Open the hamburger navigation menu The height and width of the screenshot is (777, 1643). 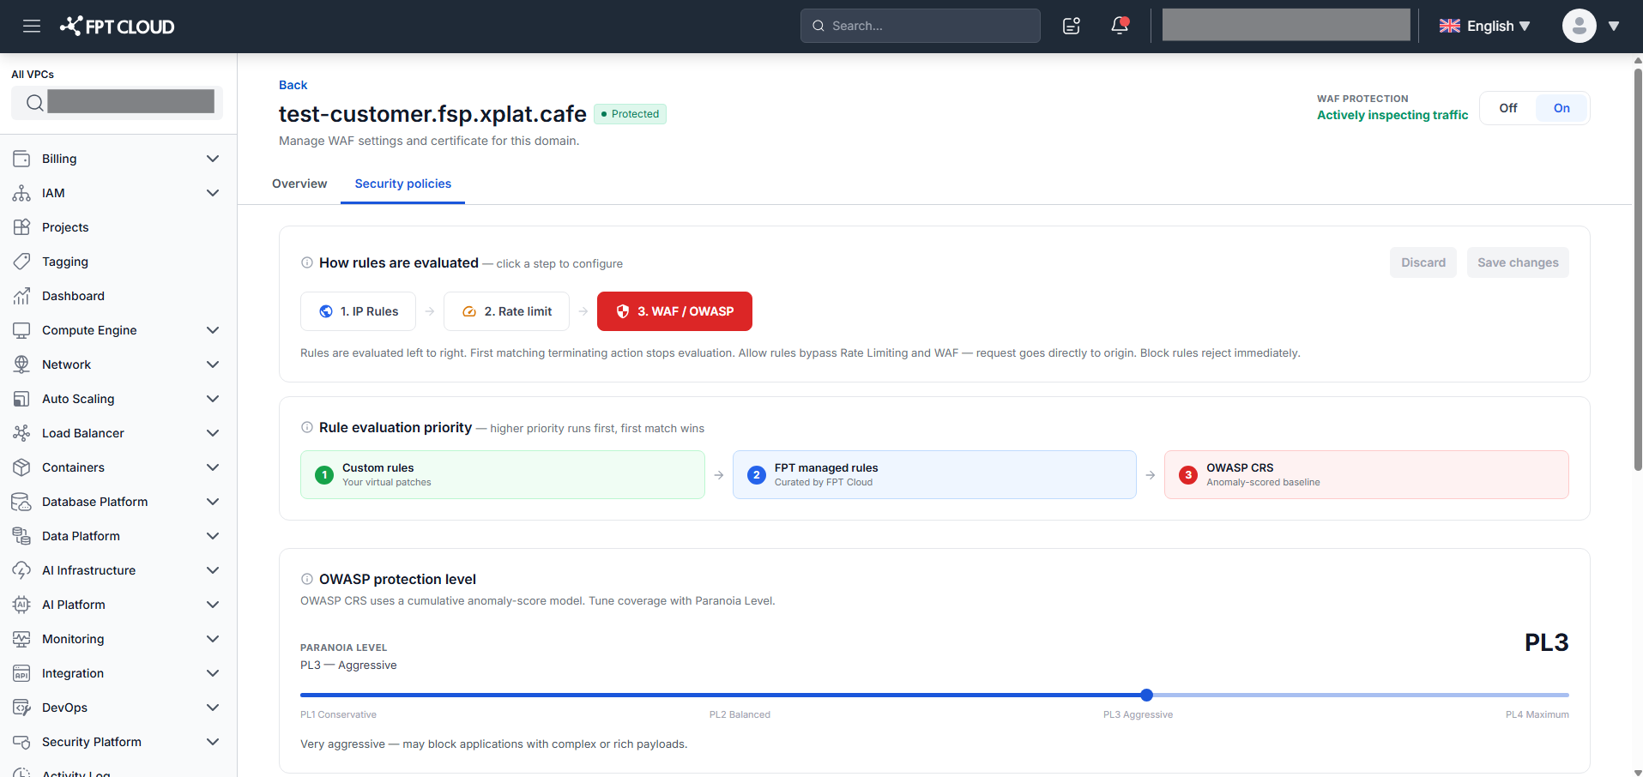(x=32, y=26)
